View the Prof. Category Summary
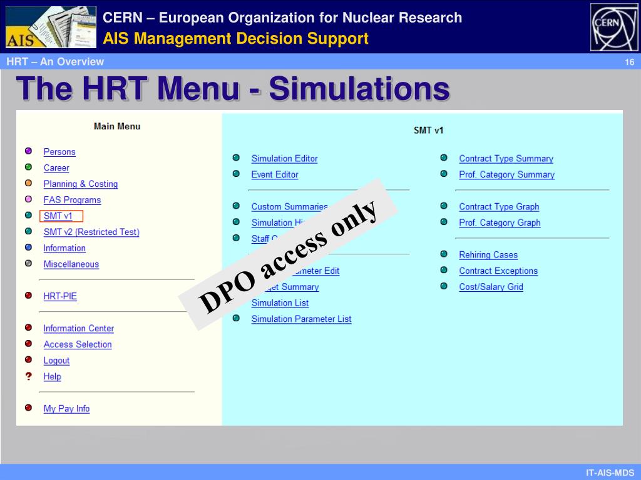The image size is (641, 480). 507,175
